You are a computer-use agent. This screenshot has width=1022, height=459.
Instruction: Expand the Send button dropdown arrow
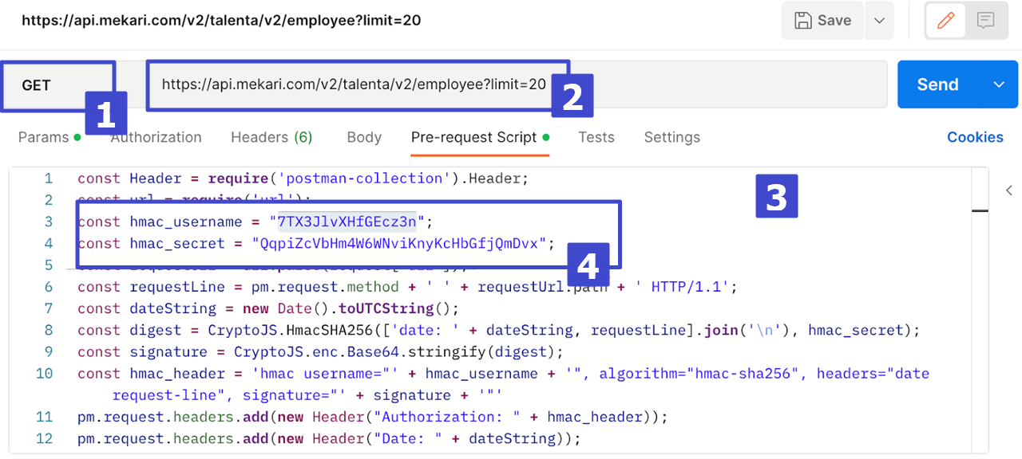click(999, 84)
